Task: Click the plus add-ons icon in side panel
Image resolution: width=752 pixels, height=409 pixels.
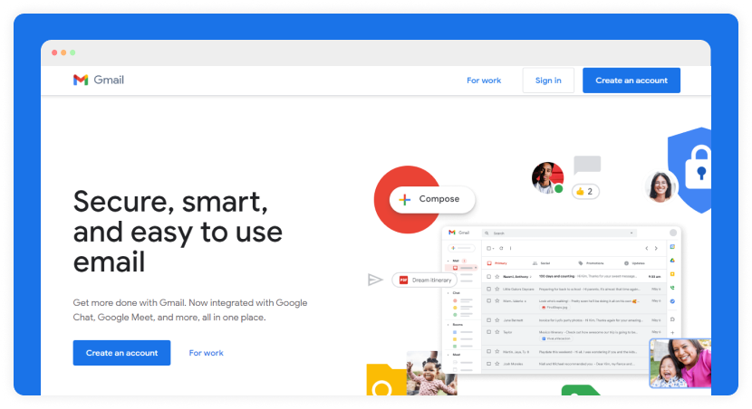Action: [x=672, y=332]
